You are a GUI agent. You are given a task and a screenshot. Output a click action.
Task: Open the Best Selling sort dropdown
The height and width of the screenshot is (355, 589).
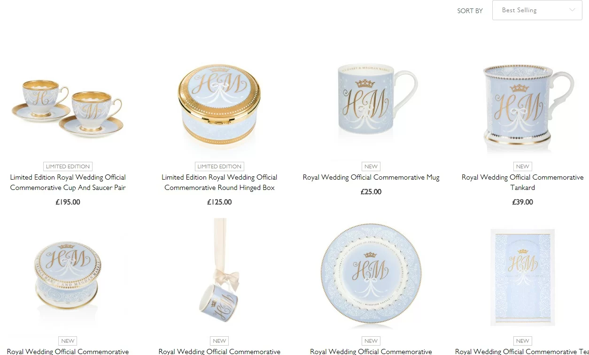point(537,10)
